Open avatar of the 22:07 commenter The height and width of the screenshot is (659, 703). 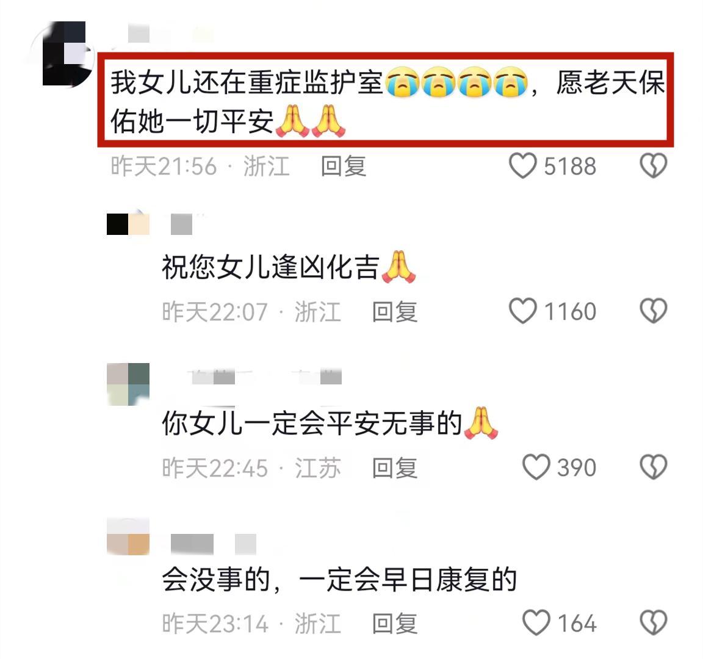pyautogui.click(x=128, y=224)
